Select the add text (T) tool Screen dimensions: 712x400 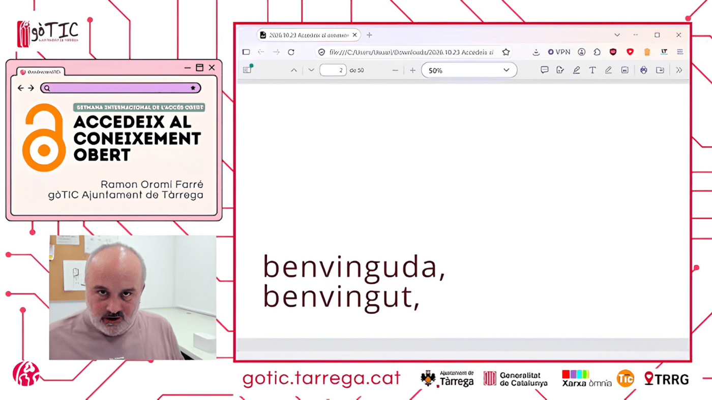coord(592,70)
